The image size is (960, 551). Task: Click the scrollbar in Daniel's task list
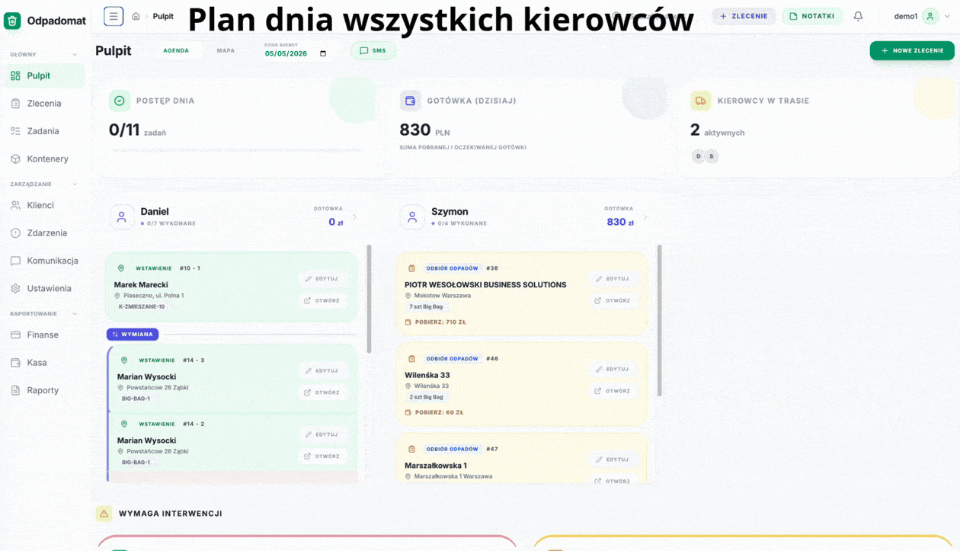pyautogui.click(x=370, y=299)
